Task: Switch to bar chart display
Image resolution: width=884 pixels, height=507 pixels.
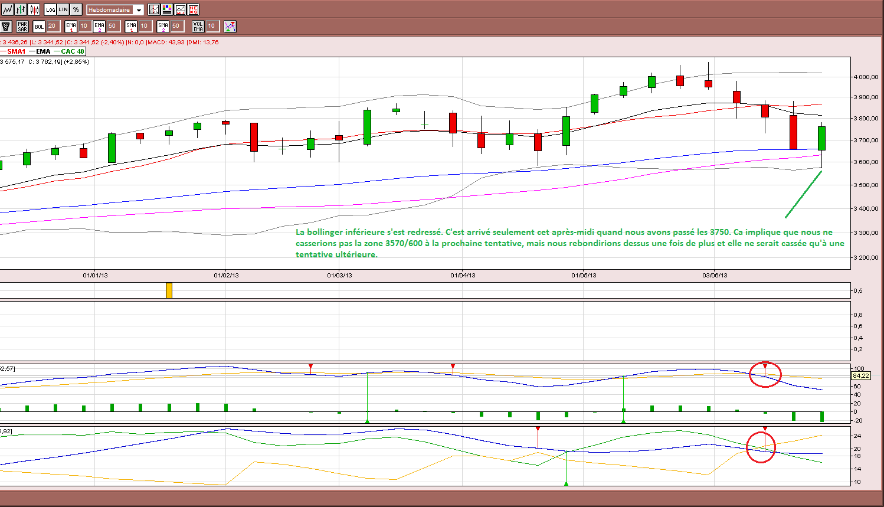Action: tap(21, 9)
